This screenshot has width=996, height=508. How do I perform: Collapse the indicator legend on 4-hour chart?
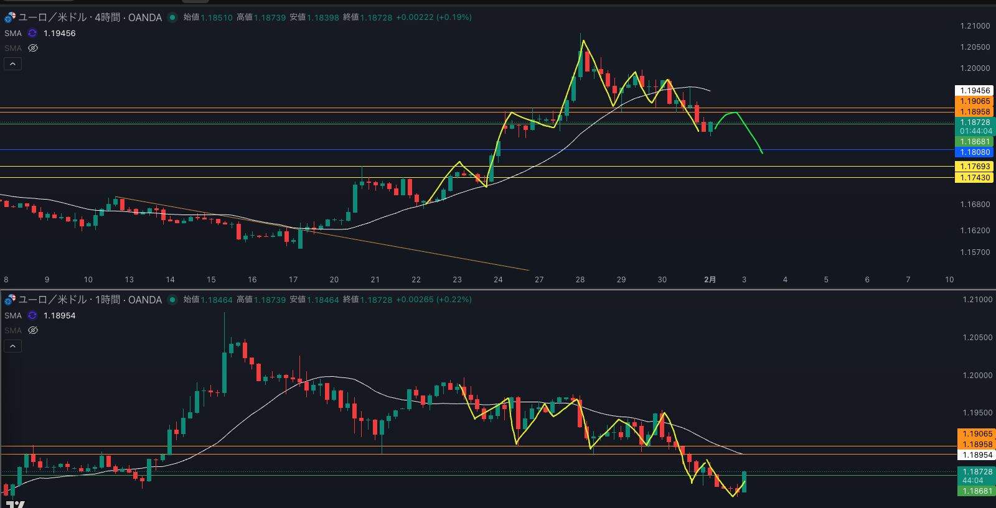(x=12, y=64)
